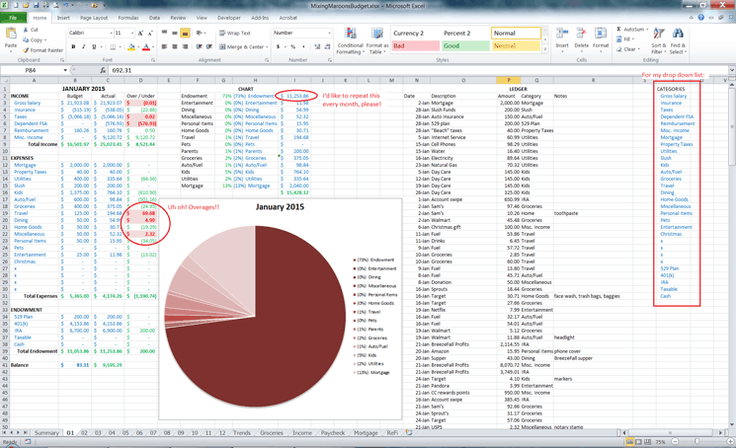The height and width of the screenshot is (448, 736).
Task: Click the Align Text Left icon
Action: (x=164, y=46)
